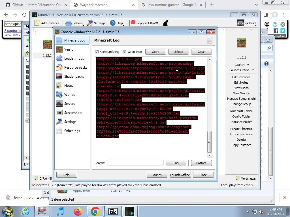Toggle the Keep updating checkbox
This screenshot has width=290, height=217.
point(97,52)
